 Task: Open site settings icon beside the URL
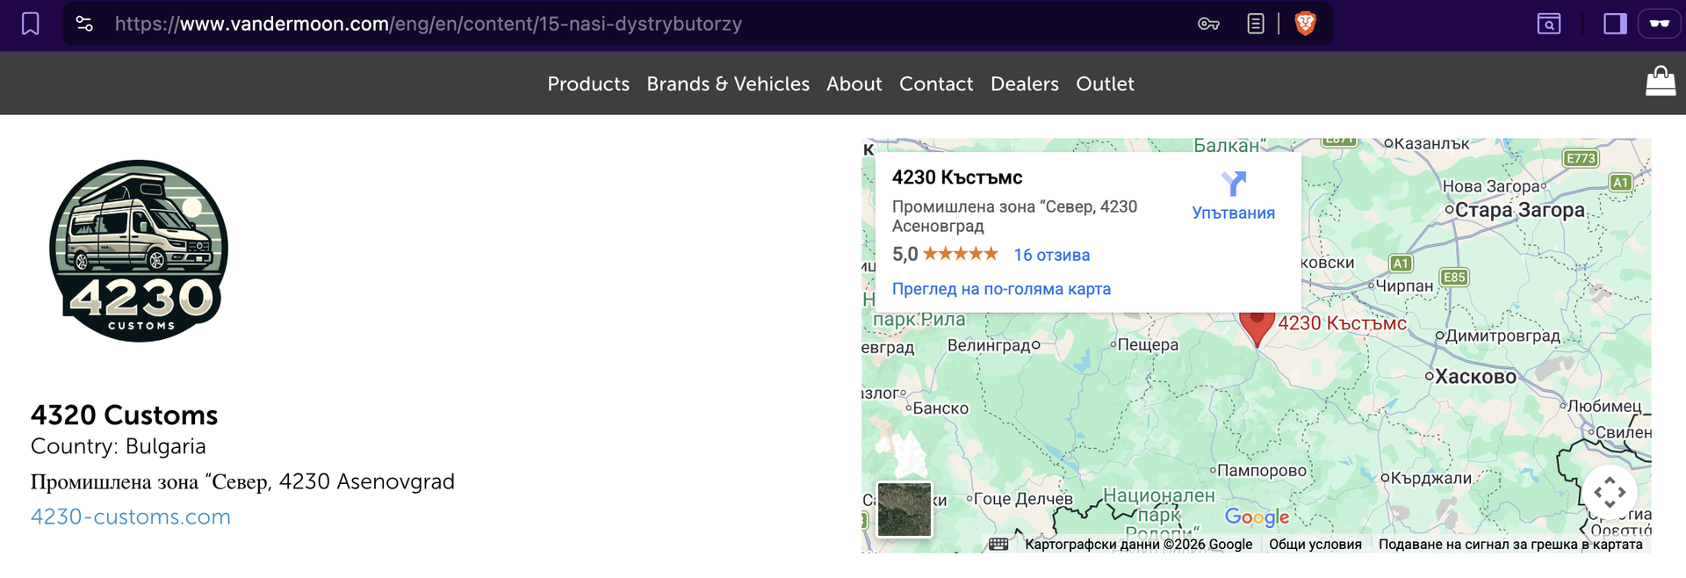[x=84, y=24]
